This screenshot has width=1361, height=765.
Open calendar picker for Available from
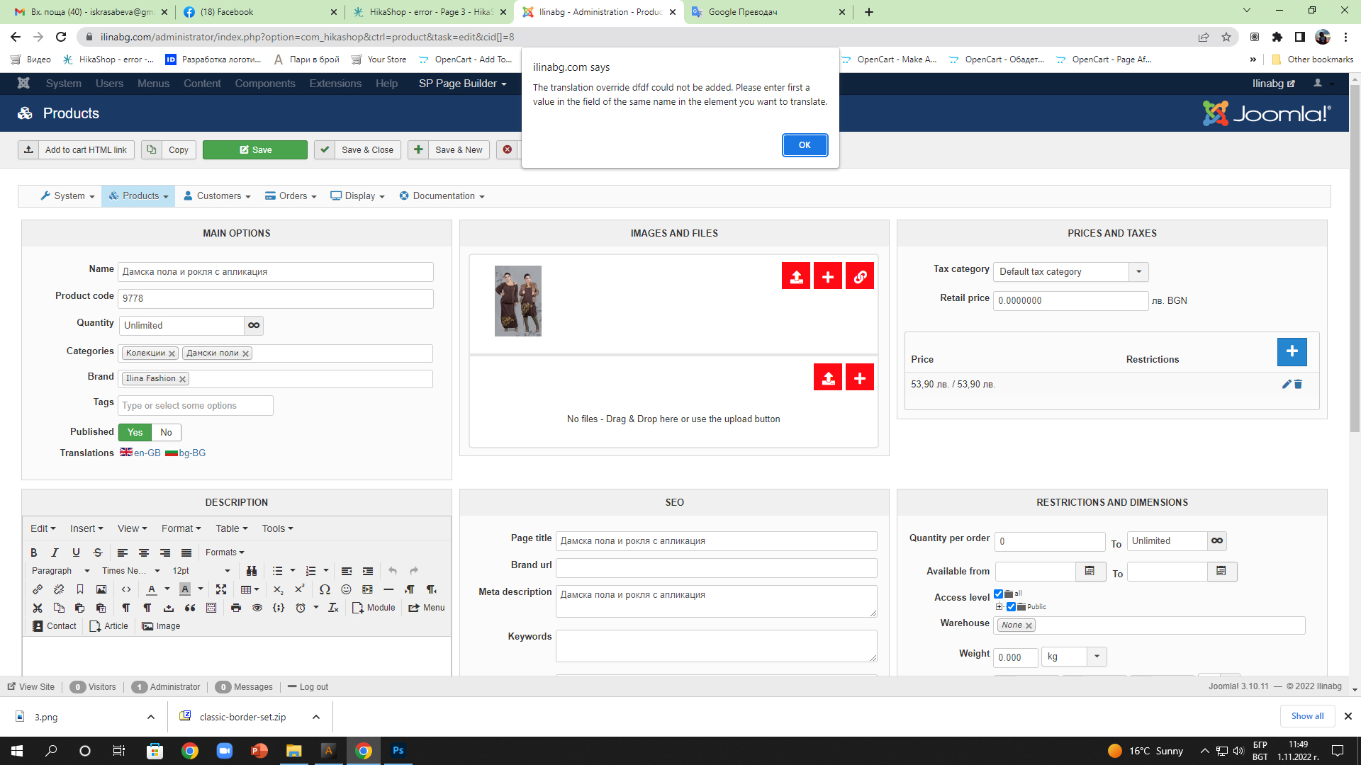click(1090, 571)
